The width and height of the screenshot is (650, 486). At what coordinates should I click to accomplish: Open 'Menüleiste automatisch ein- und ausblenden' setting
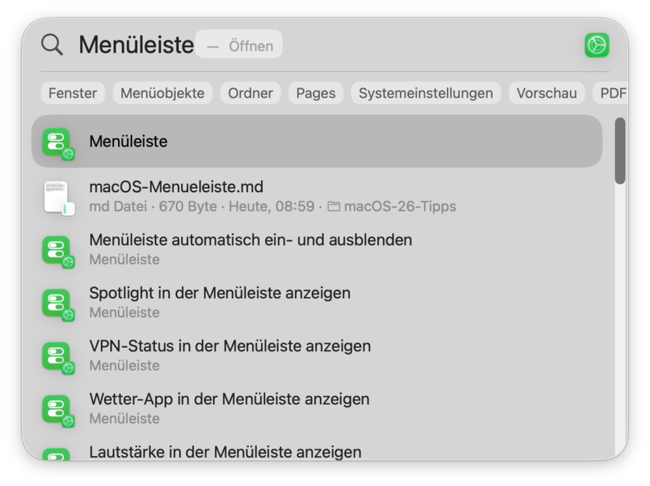250,240
